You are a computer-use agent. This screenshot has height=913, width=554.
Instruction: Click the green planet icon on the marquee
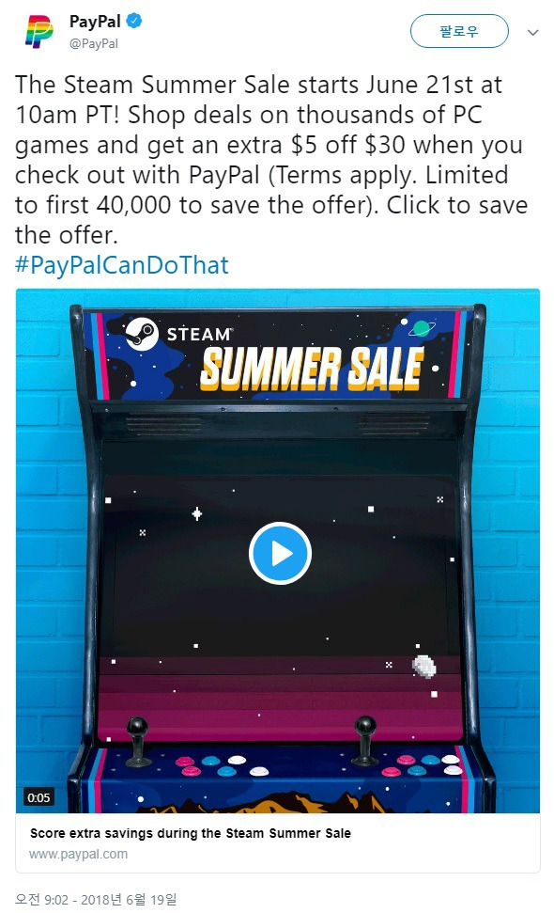coord(422,328)
